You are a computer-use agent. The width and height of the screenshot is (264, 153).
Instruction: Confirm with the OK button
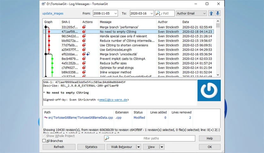210,147
